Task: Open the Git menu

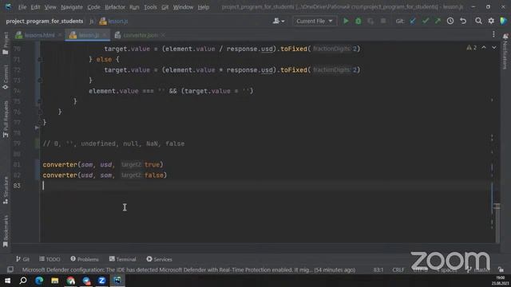Action: point(165,7)
